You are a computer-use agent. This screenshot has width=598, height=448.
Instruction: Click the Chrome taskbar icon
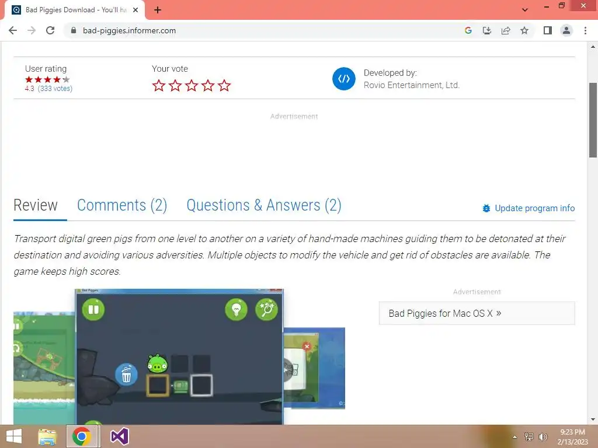tap(82, 436)
